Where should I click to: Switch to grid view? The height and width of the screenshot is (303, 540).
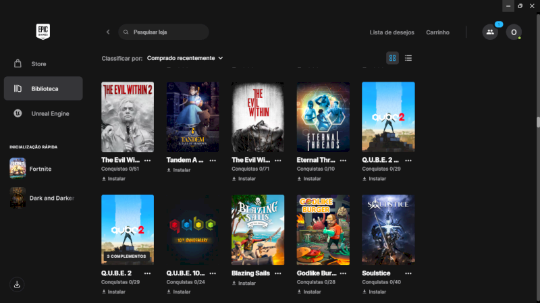[392, 58]
